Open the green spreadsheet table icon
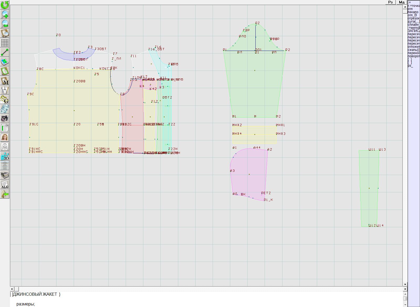Screen dimensions: 420x307 (5, 128)
